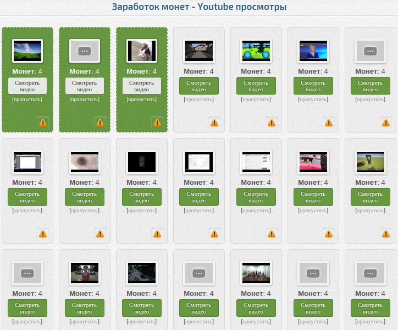Click the page title Заработок монет - Youtube просмотры
398x330 pixels.
pyautogui.click(x=199, y=7)
